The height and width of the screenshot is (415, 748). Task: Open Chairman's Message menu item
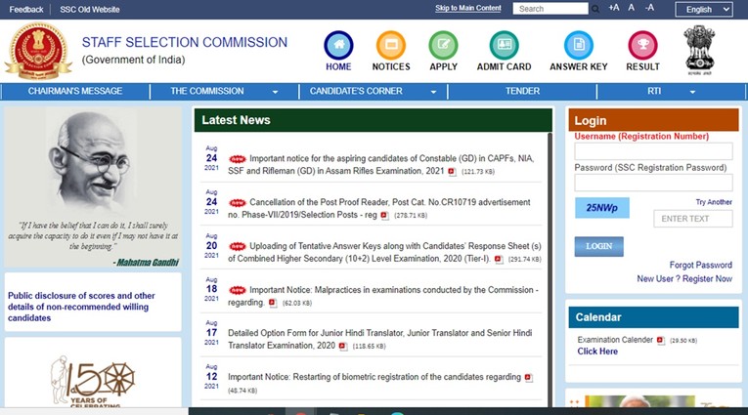[x=75, y=91]
